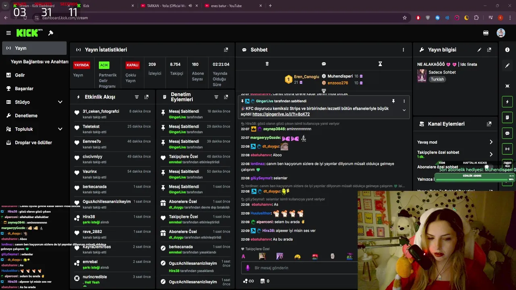Image resolution: width=516 pixels, height=290 pixels.
Task: Collapse the pinned message with the chevron
Action: click(x=404, y=110)
